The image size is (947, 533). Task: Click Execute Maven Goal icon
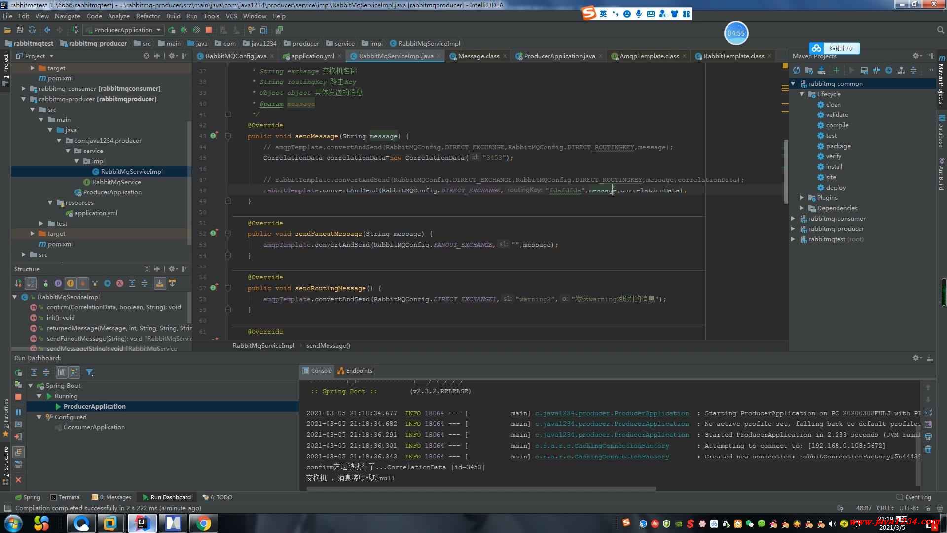[864, 70]
